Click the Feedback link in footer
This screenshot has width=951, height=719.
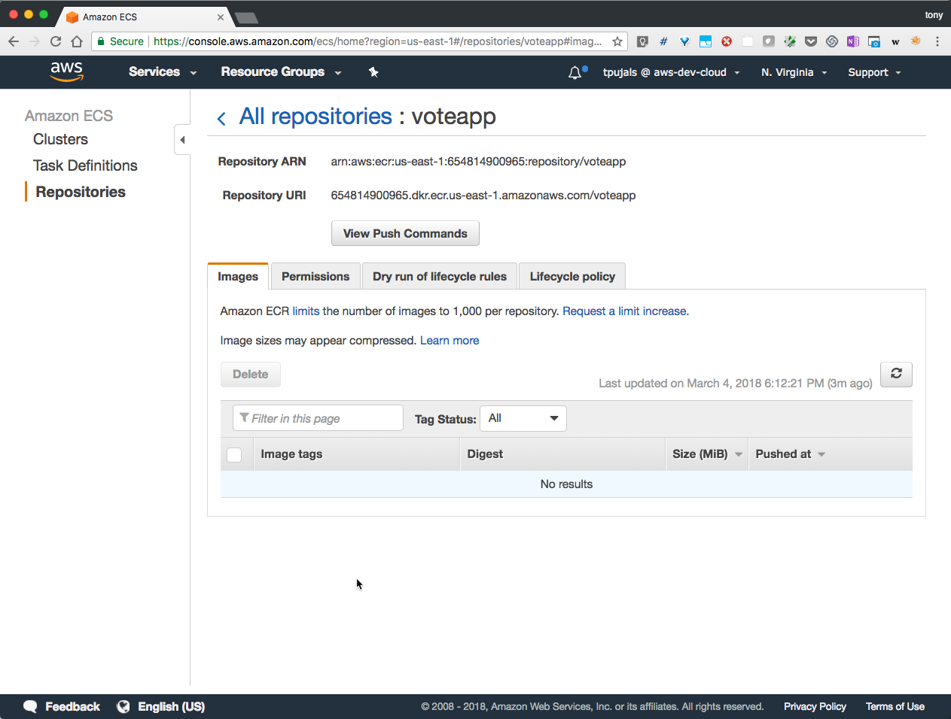pos(72,706)
